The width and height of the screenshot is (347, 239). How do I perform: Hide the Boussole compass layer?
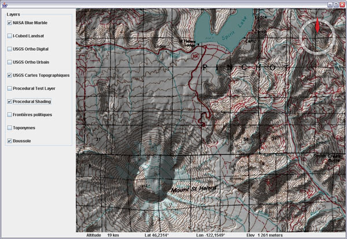point(9,141)
